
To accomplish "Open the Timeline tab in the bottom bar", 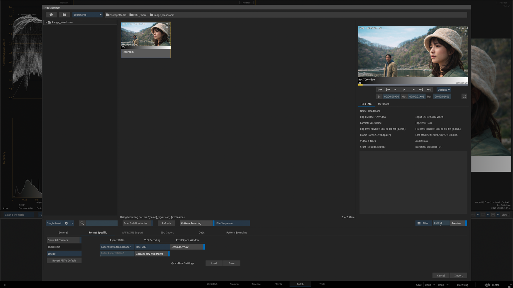I will point(256,284).
